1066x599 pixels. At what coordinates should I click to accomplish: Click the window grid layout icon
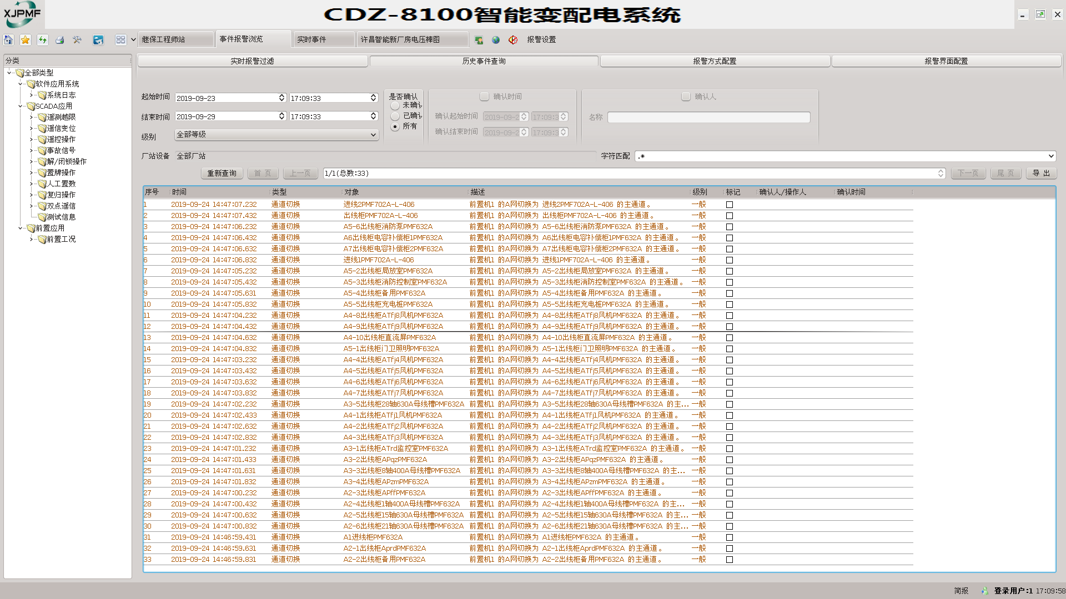(x=120, y=40)
